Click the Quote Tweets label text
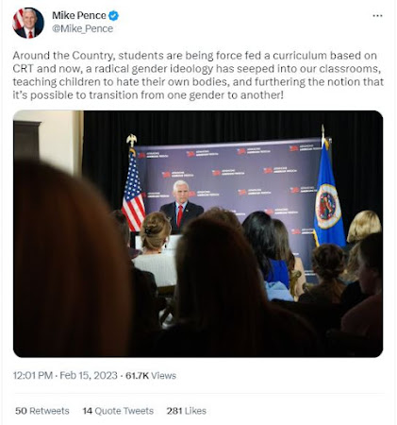The width and height of the screenshot is (397, 425). click(x=124, y=411)
